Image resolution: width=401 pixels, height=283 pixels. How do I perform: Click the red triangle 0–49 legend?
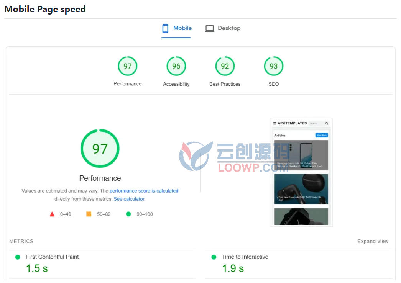(60, 214)
